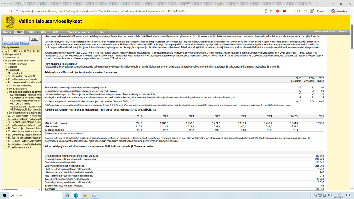Screen dimensions: 354x199
Task: Open the favorites list icon
Action: [x=298, y=11]
